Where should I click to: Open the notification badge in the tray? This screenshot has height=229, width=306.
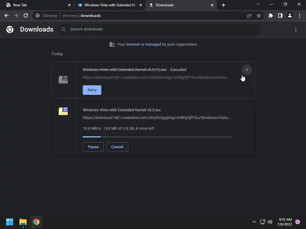point(298,222)
